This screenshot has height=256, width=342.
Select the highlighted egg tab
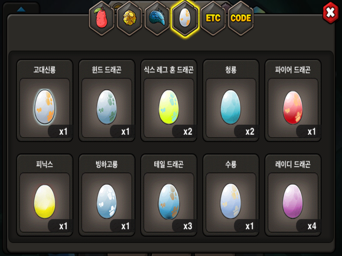[185, 19]
